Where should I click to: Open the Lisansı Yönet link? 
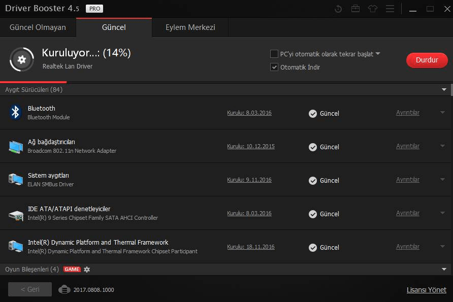pyautogui.click(x=426, y=290)
